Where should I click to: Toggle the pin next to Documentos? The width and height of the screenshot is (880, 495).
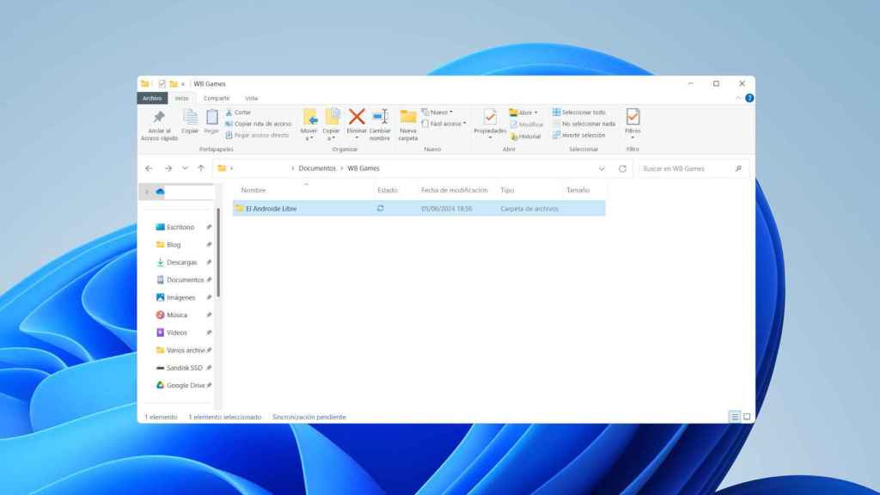click(209, 279)
